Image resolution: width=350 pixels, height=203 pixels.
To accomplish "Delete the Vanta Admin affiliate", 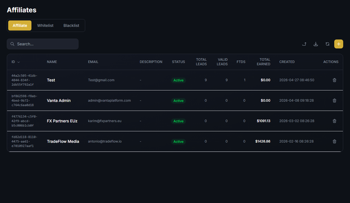I will (x=334, y=101).
